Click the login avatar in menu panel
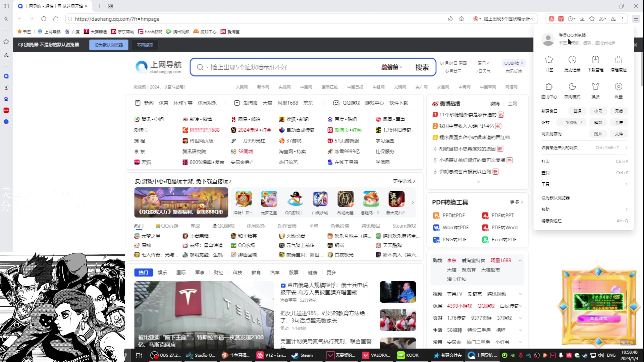 coord(548,39)
